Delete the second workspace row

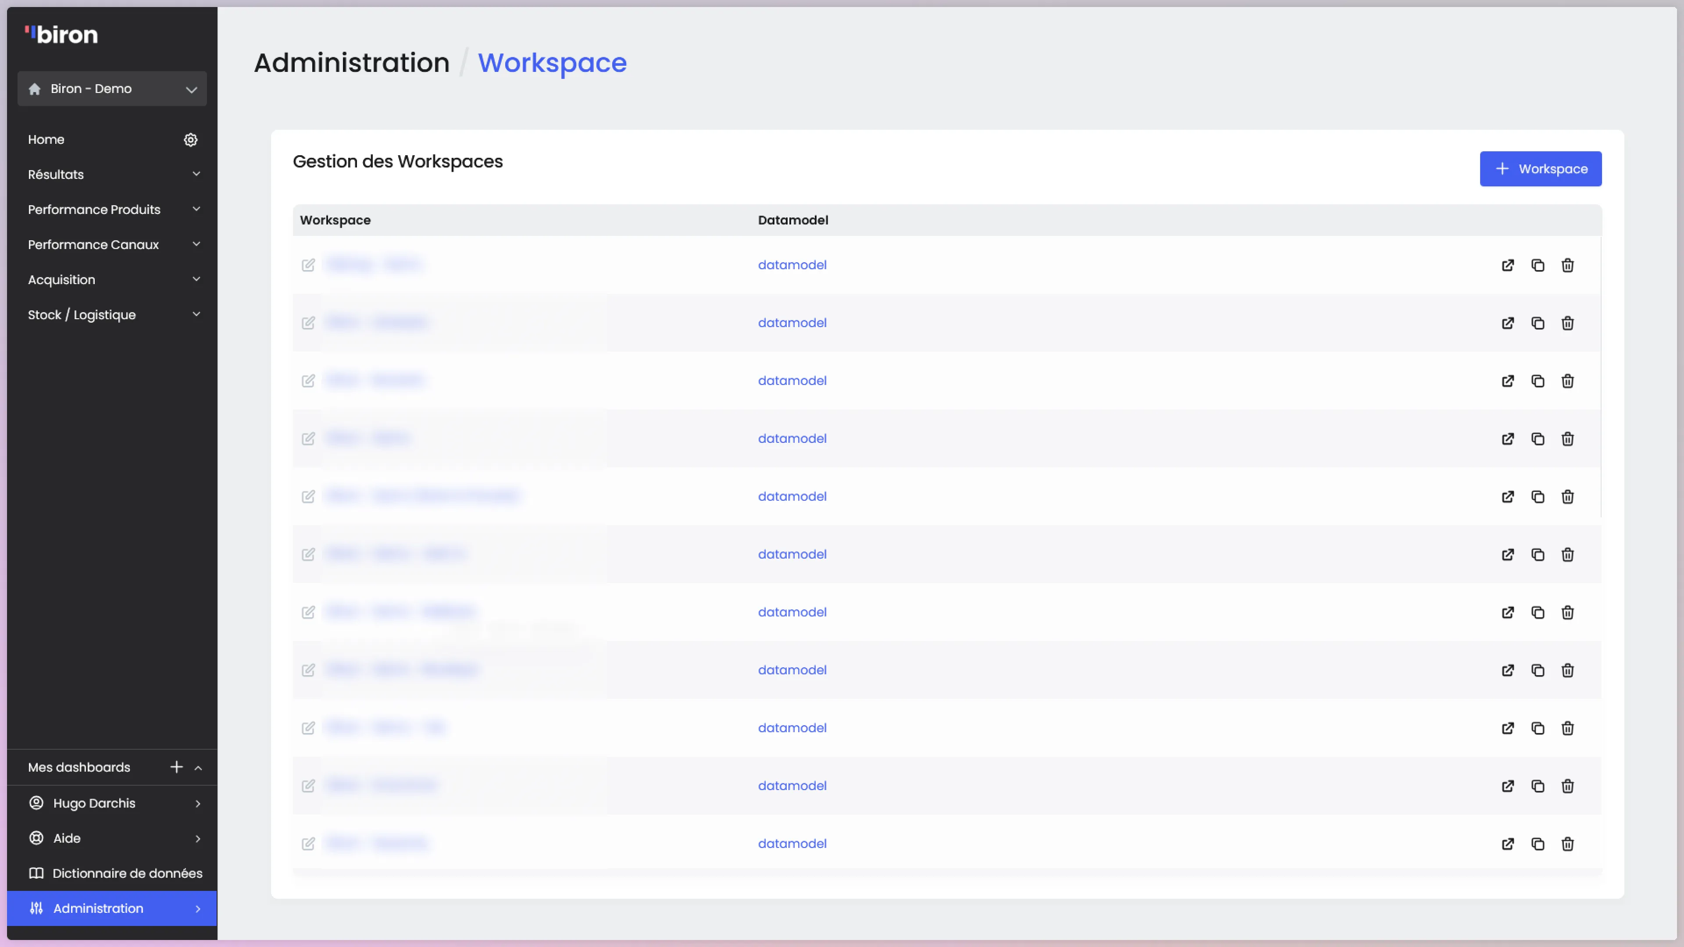coord(1568,323)
